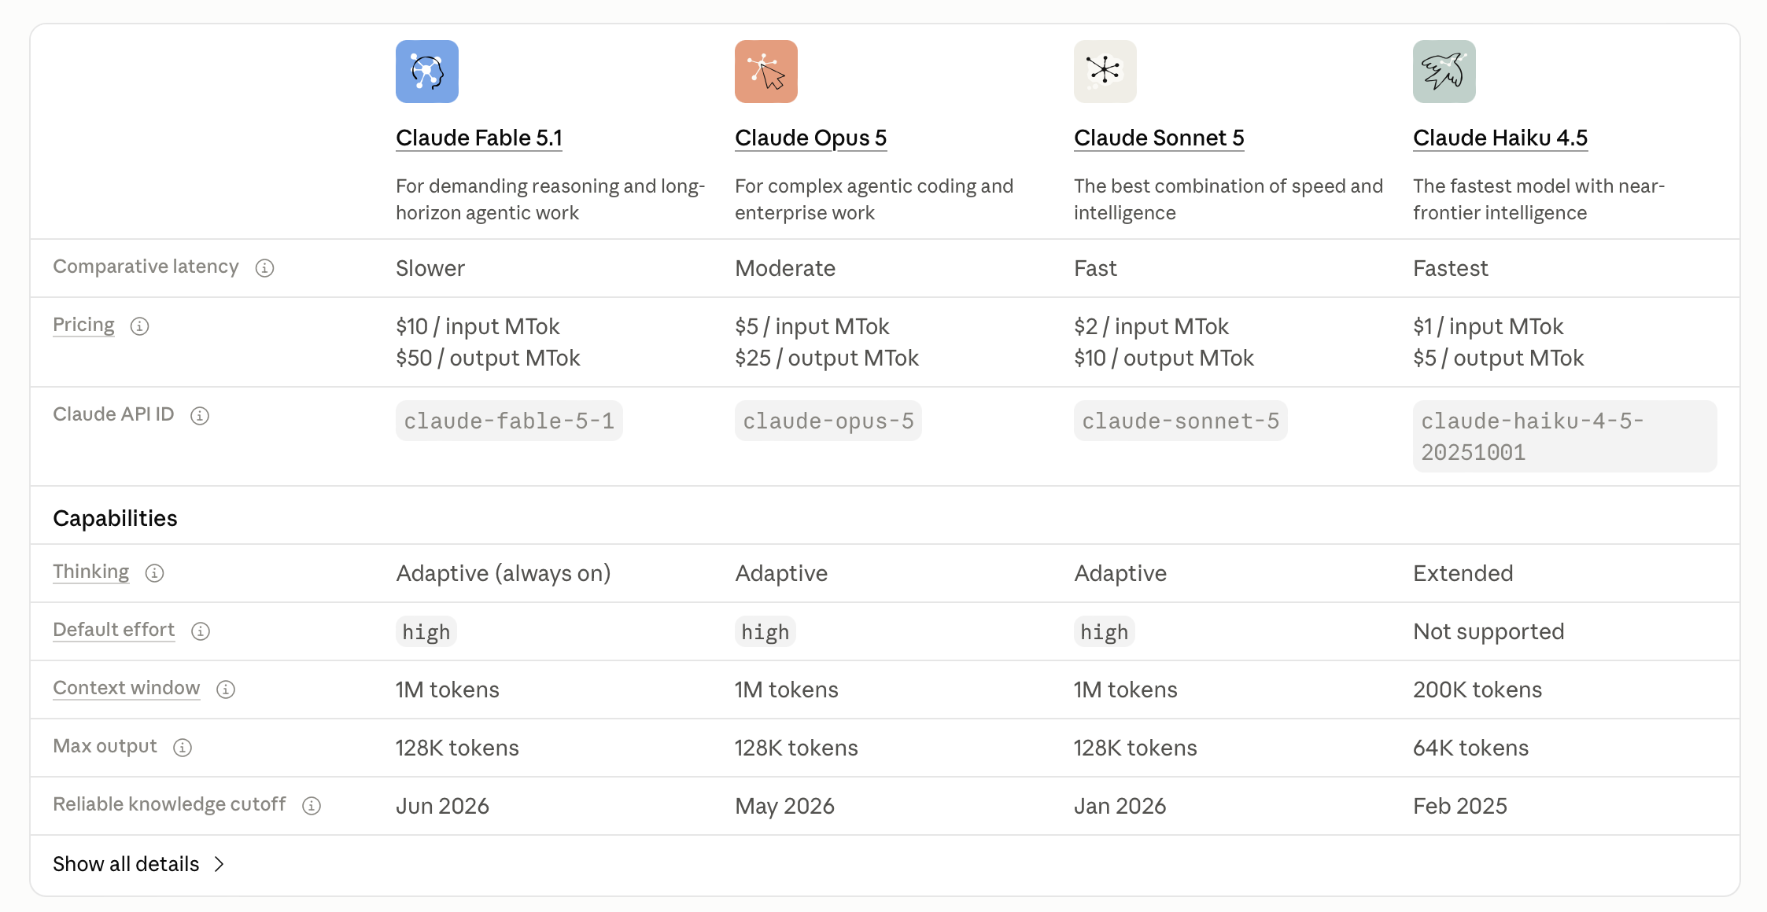Image resolution: width=1767 pixels, height=912 pixels.
Task: Click the info icon next to Context window
Action: [226, 690]
